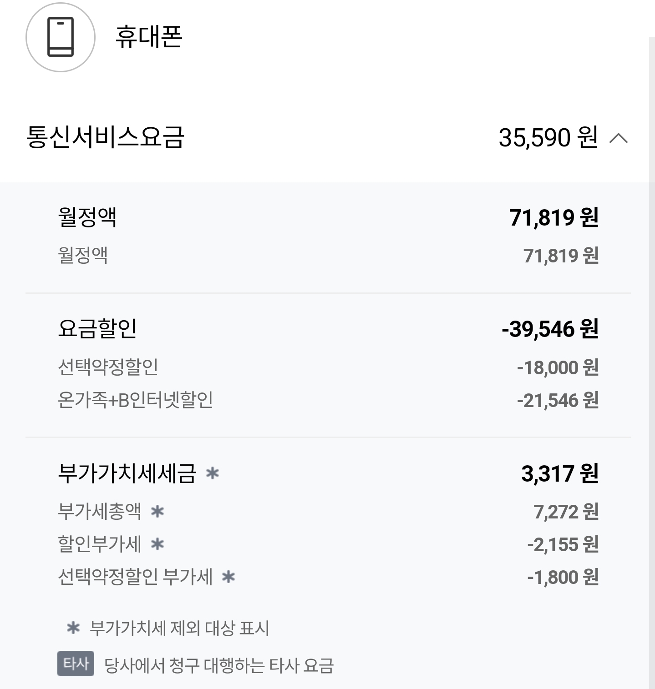Click the 타사 badge icon
Screen dimensions: 655x689
pyautogui.click(x=76, y=664)
